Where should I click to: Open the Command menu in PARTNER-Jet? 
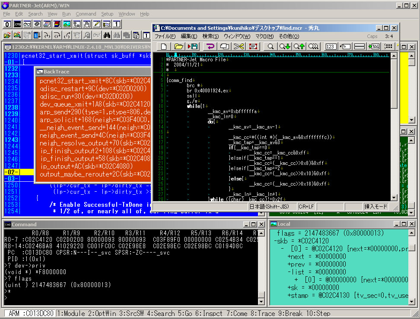pos(86,14)
